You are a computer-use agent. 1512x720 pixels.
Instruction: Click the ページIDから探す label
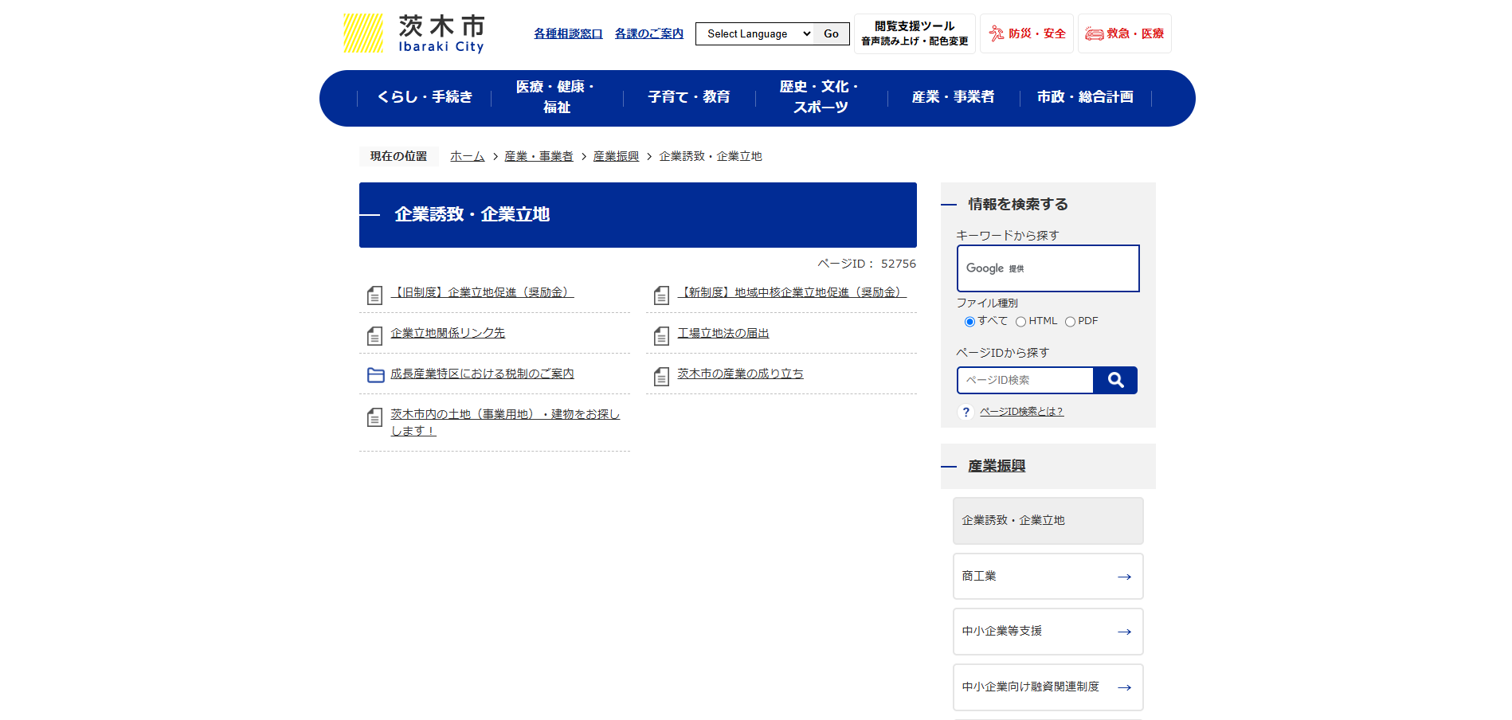(x=1003, y=352)
